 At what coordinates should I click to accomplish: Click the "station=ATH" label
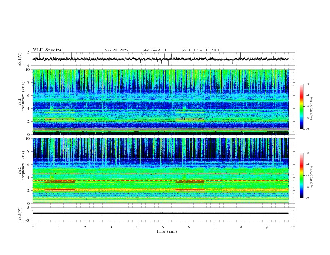155,50
